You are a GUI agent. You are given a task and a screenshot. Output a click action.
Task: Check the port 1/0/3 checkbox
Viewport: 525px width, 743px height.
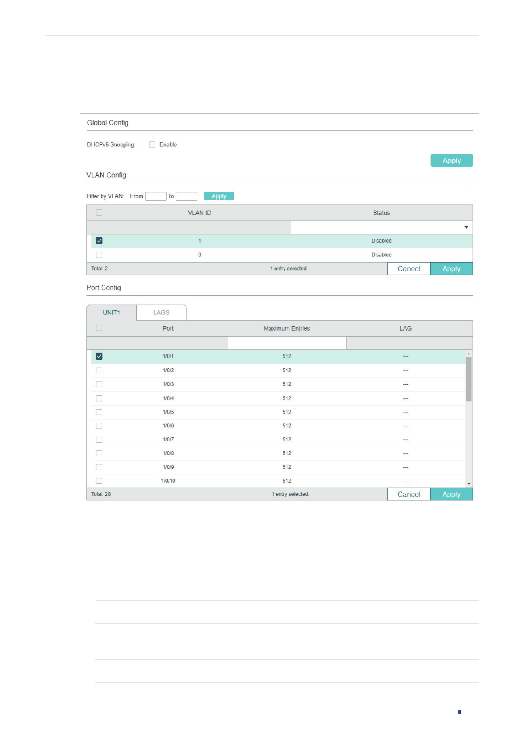pyautogui.click(x=99, y=384)
